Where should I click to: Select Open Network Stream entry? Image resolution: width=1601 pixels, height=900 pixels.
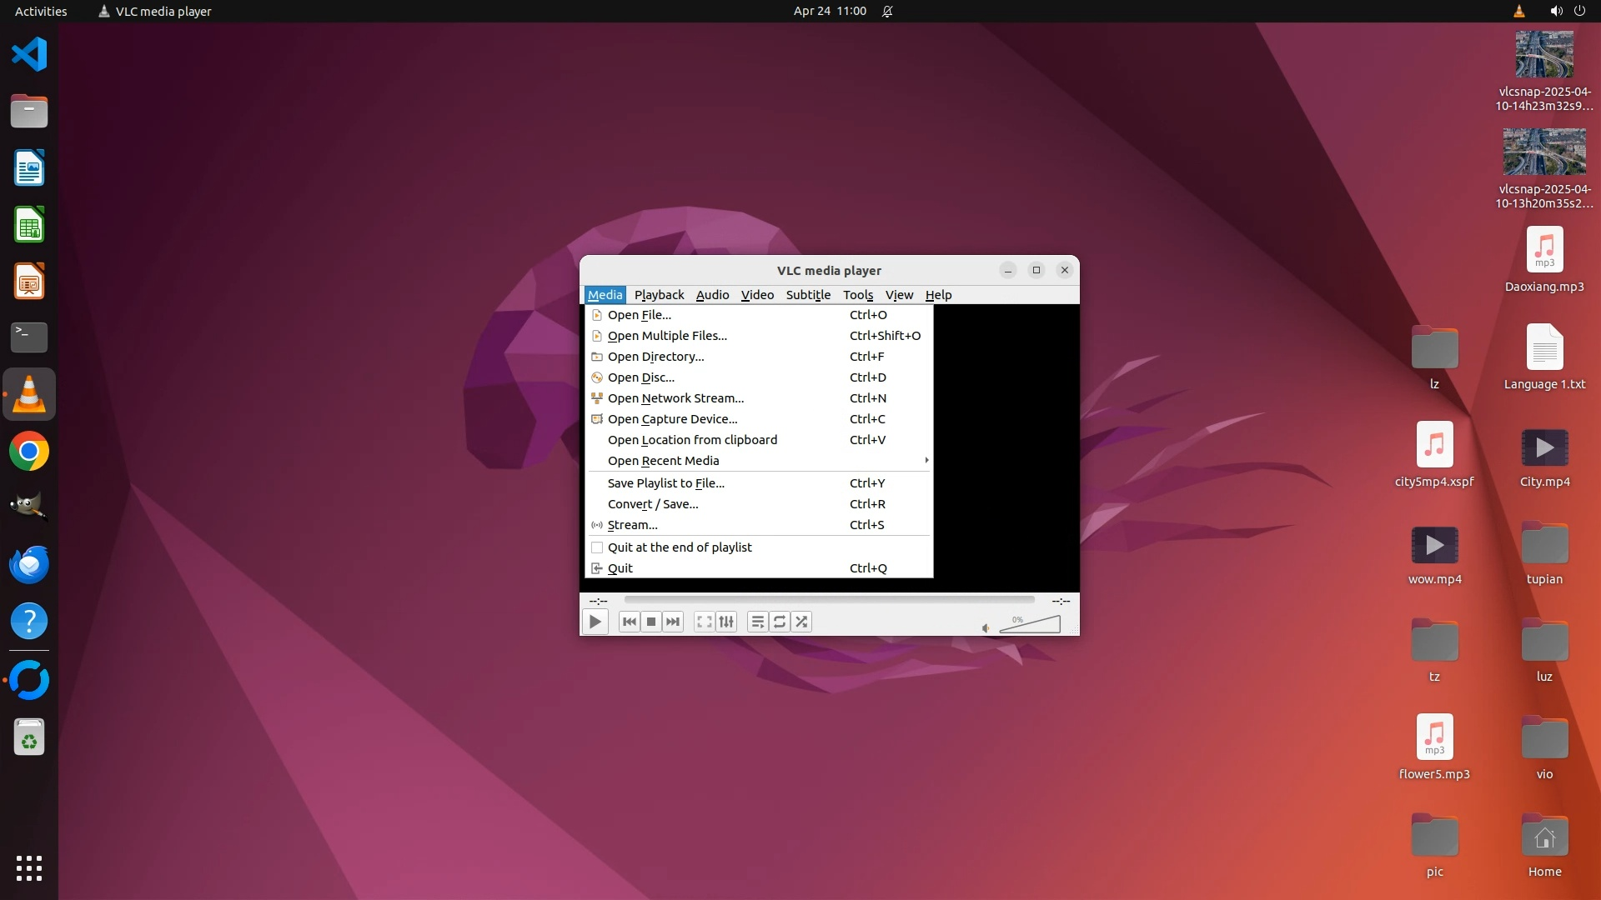(x=675, y=398)
